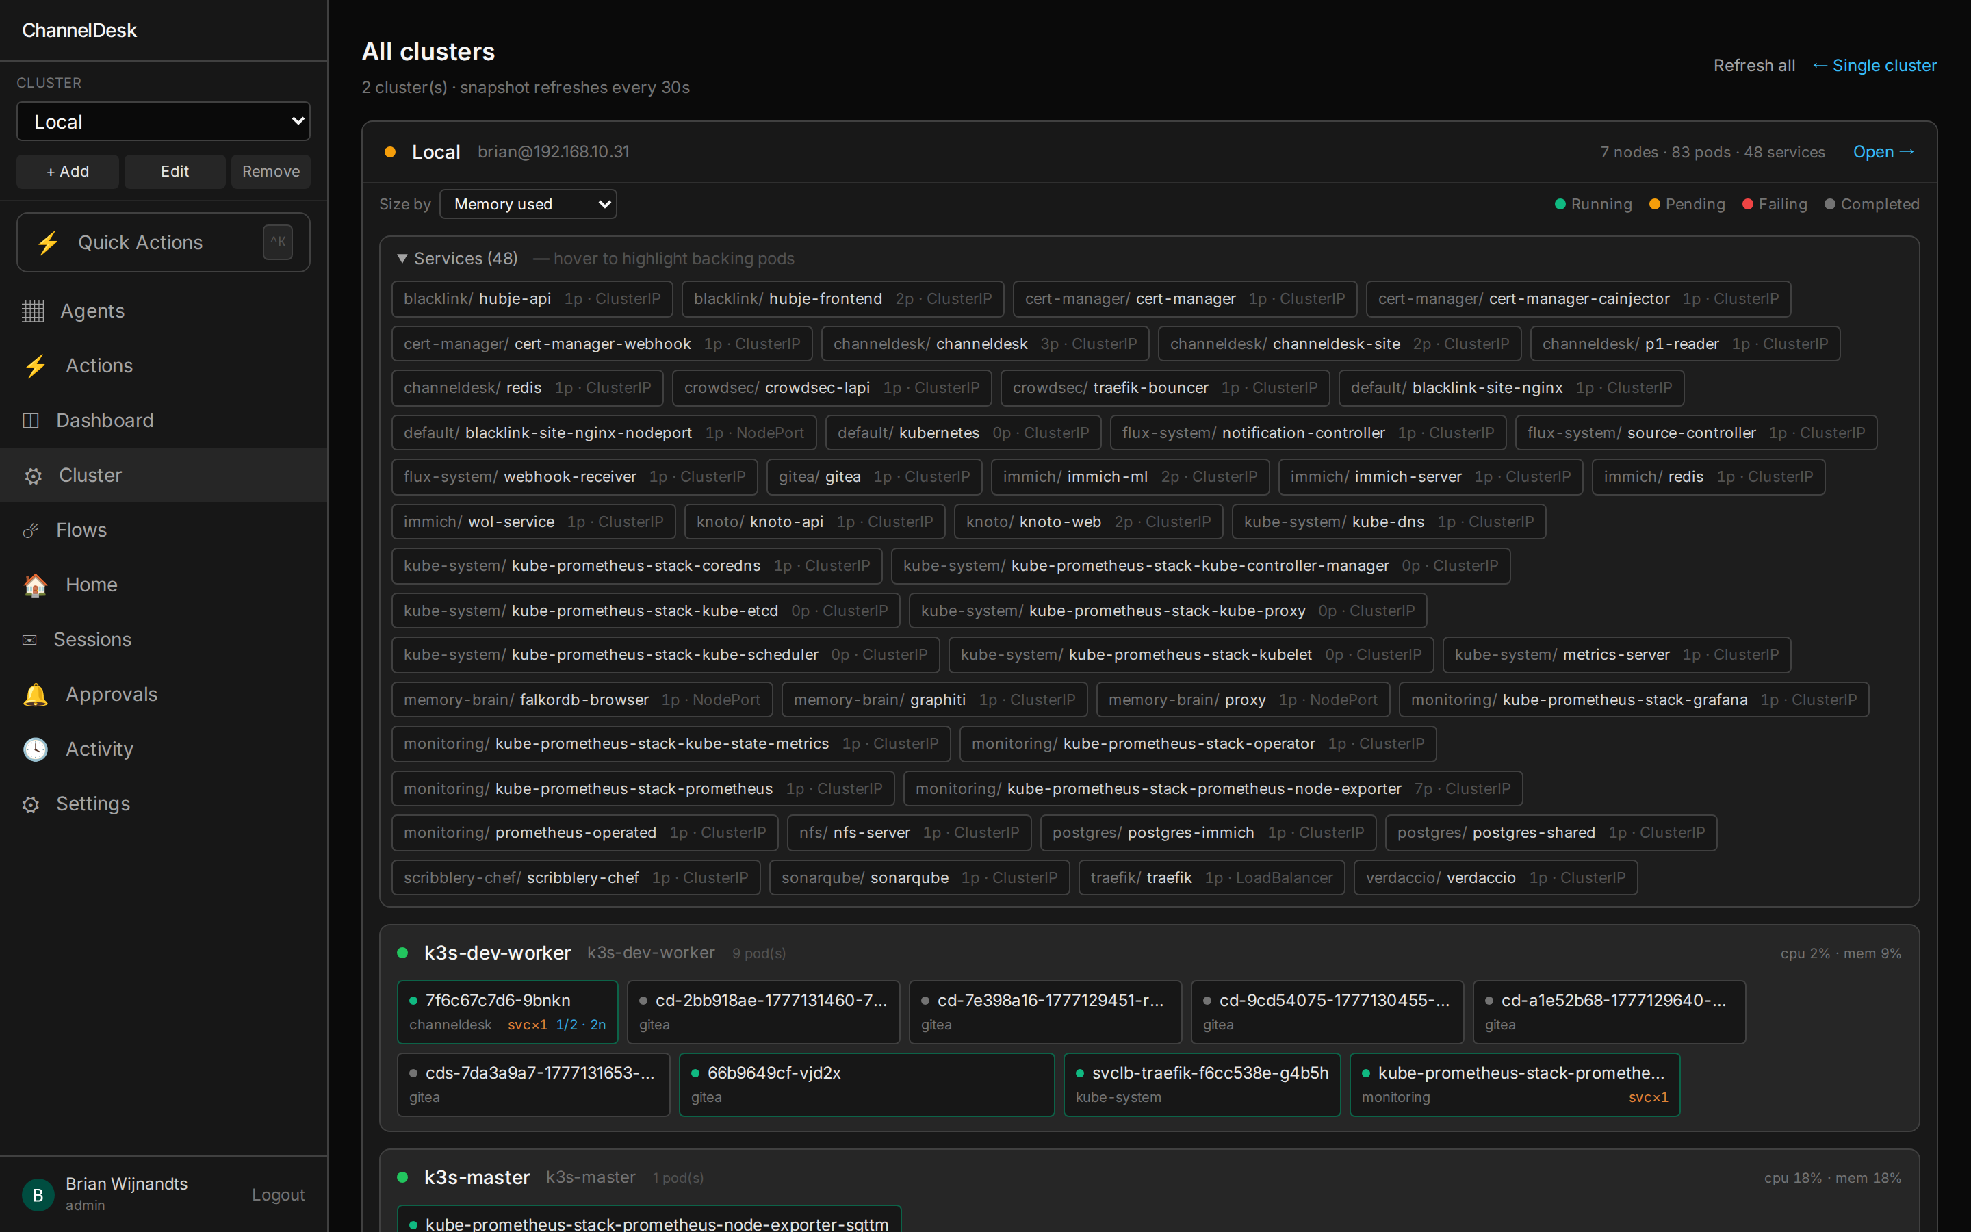The image size is (1971, 1232).
Task: Open the Local cluster via Open link
Action: click(1884, 151)
